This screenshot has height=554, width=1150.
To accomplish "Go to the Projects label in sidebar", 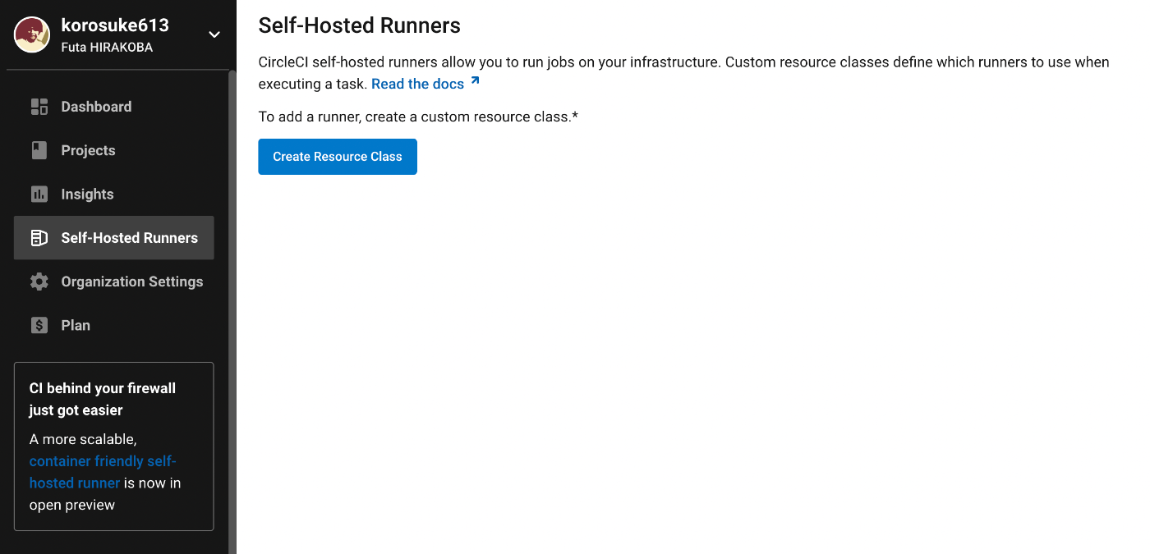I will click(x=88, y=150).
